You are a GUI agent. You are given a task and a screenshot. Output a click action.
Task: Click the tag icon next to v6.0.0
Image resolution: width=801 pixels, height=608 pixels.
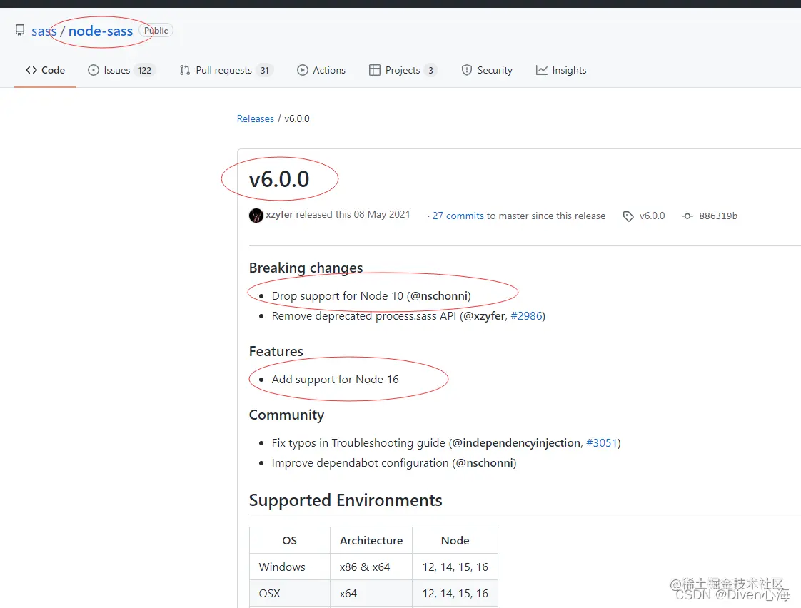point(628,216)
